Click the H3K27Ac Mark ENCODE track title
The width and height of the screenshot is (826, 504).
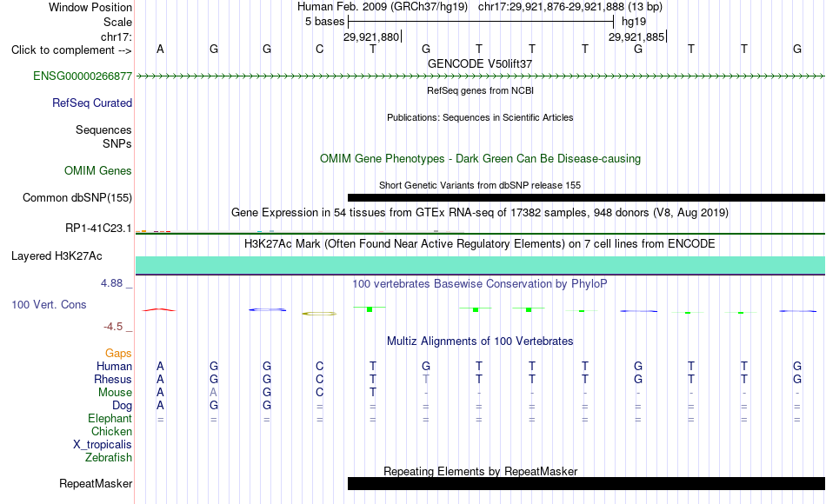coord(480,244)
